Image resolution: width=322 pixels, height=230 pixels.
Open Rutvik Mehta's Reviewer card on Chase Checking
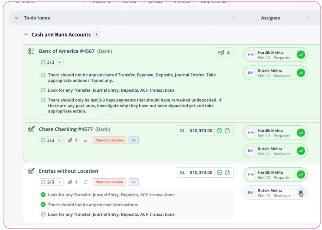pos(275,151)
